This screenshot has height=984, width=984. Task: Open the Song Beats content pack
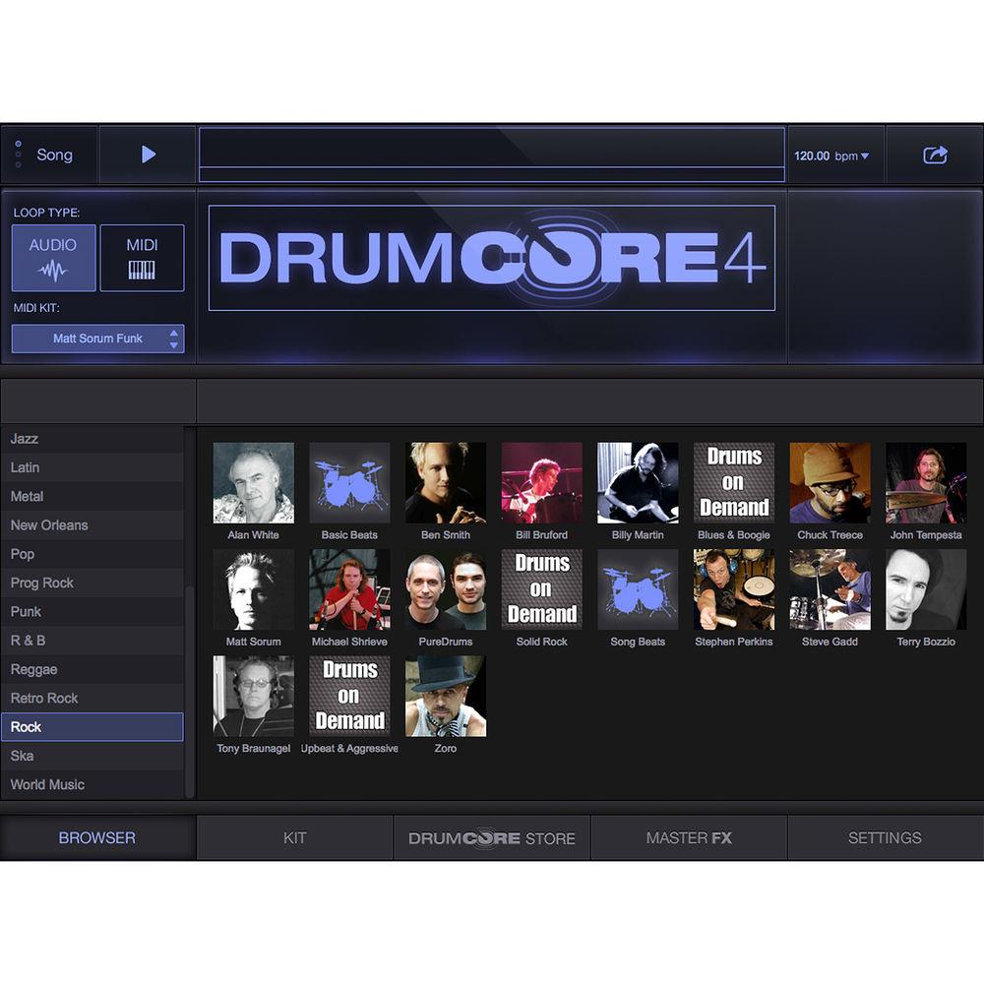[x=638, y=589]
